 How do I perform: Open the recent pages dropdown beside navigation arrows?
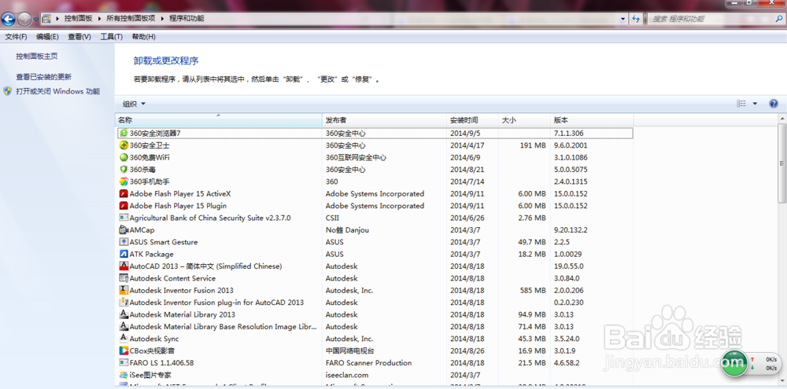coord(35,20)
